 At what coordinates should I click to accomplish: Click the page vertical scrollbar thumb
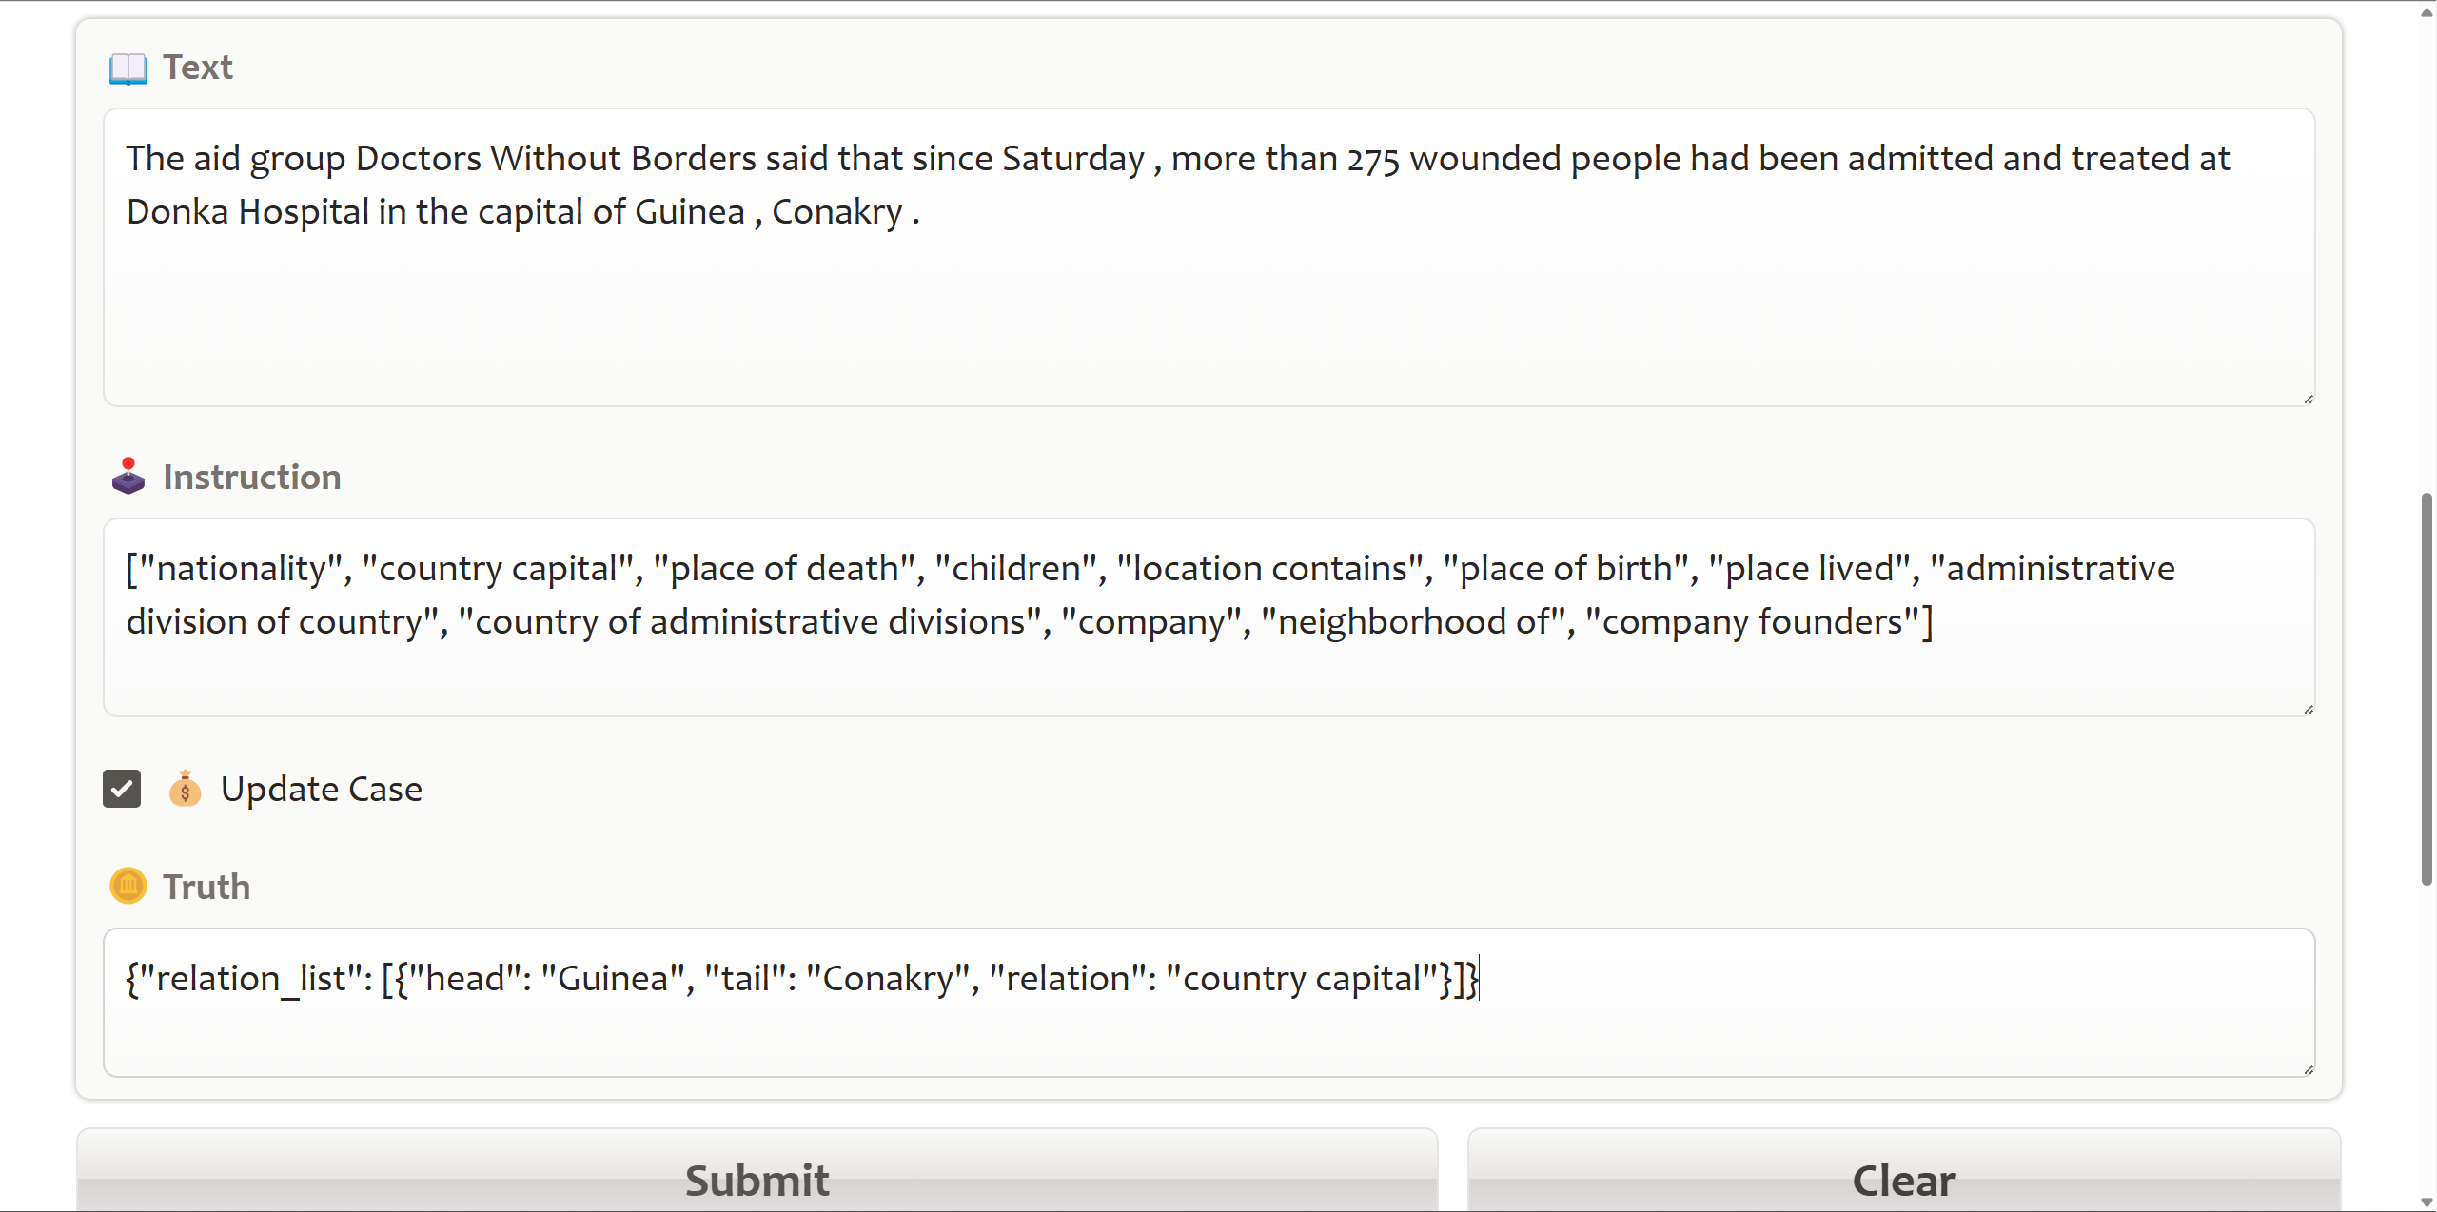pyautogui.click(x=2427, y=689)
